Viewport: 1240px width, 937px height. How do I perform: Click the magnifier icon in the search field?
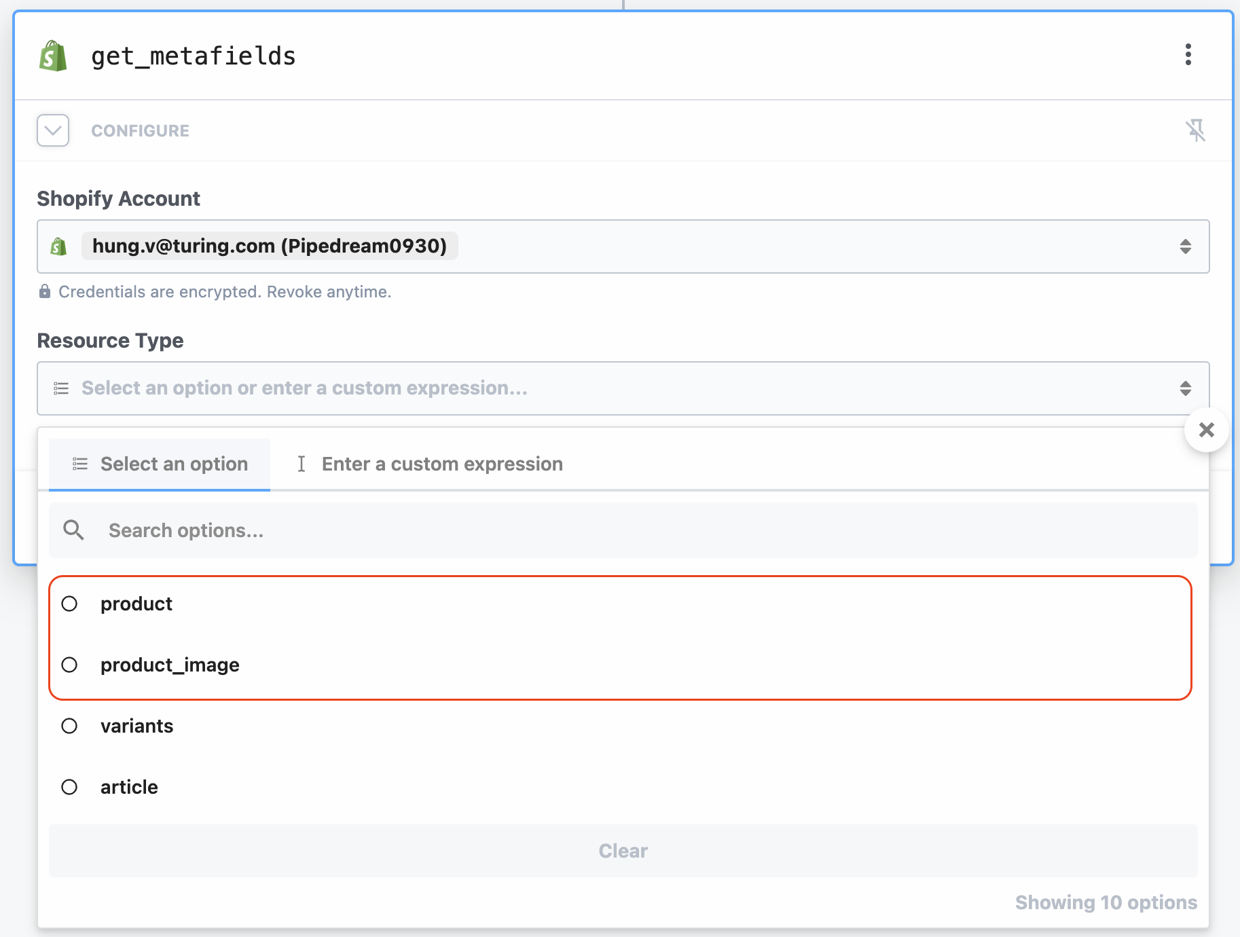coord(73,530)
